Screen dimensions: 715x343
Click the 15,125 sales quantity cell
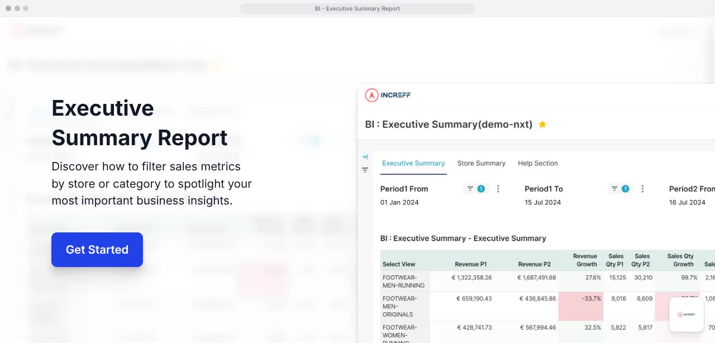click(618, 277)
